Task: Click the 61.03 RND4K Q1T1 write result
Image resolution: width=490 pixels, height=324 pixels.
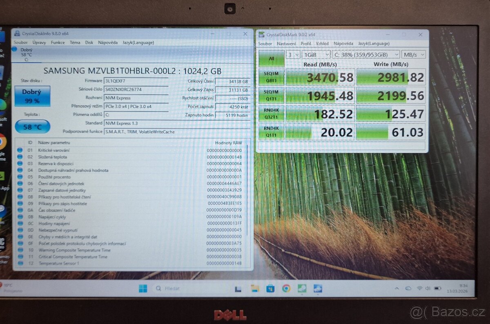Action: [391, 131]
